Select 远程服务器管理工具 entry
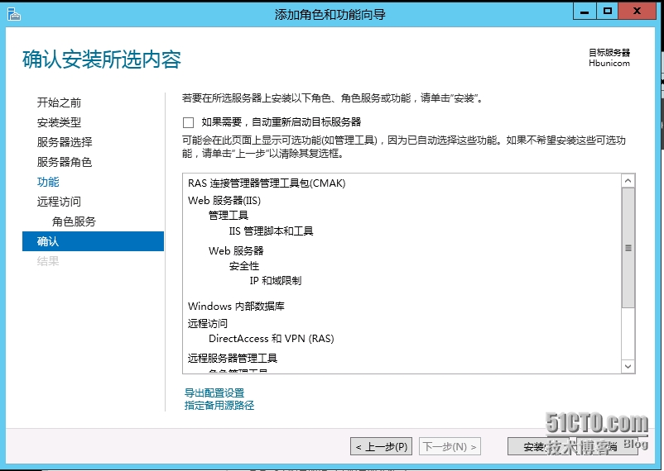The width and height of the screenshot is (664, 471). 233,358
